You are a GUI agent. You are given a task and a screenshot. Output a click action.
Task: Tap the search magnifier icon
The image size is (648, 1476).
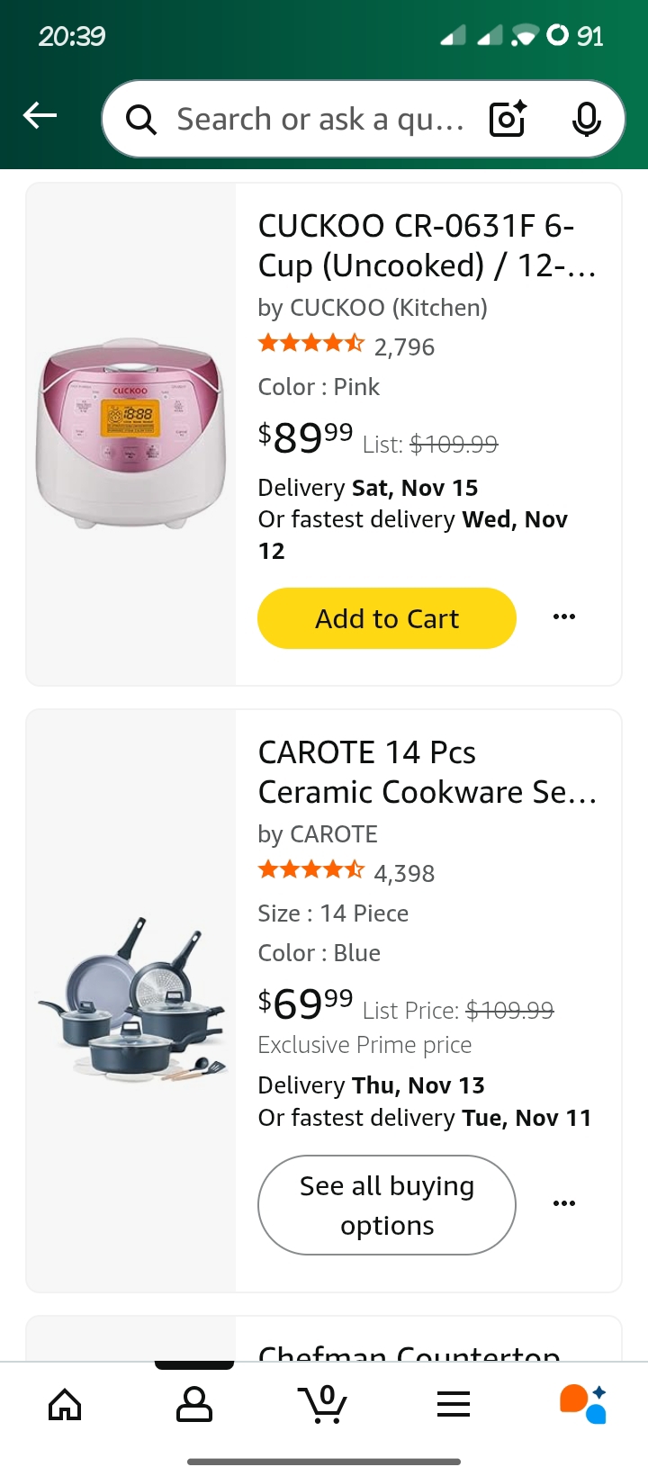pos(141,119)
